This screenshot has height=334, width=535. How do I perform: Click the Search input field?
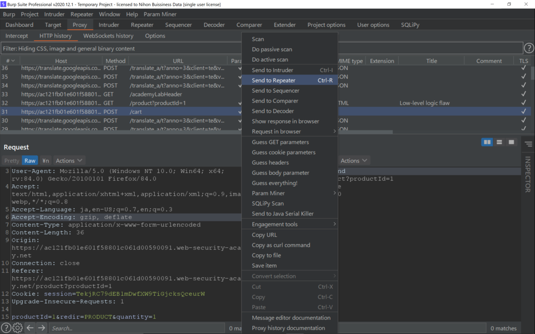click(x=136, y=328)
